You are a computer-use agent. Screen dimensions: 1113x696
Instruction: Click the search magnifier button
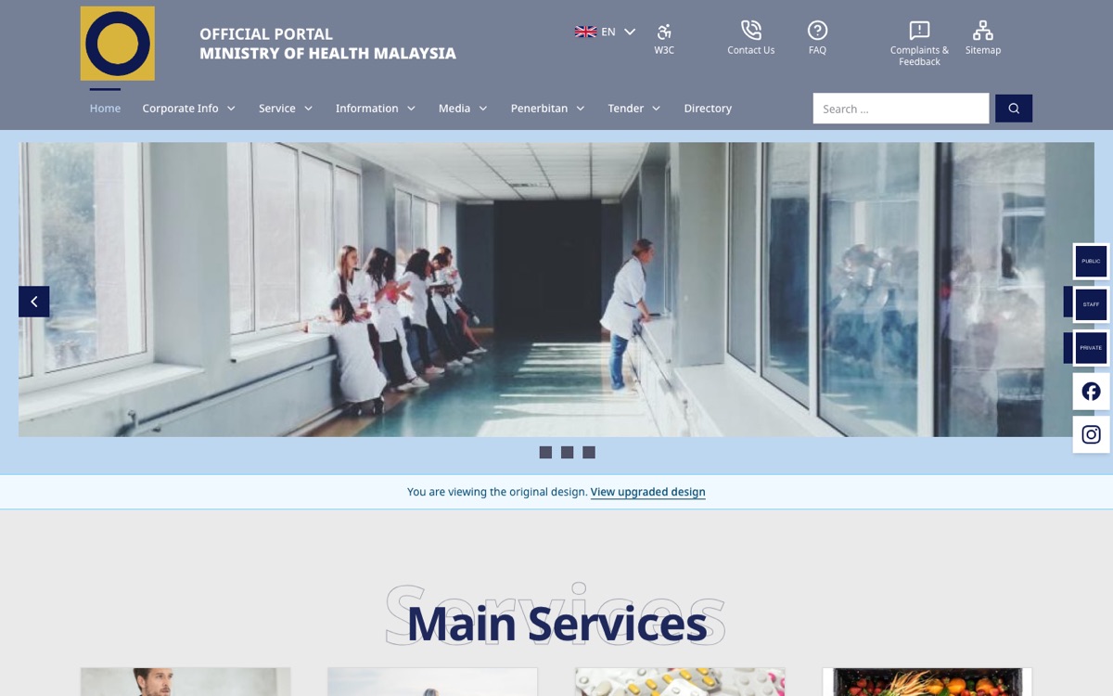coord(1014,109)
